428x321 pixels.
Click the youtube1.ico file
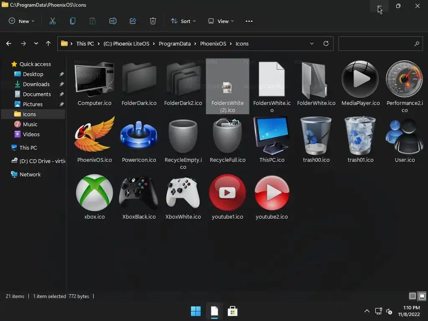(x=227, y=196)
